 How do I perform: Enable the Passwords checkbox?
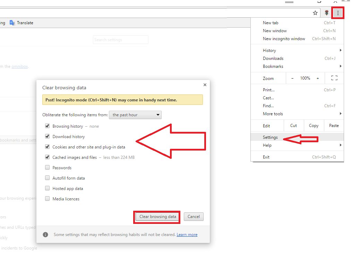tap(47, 167)
